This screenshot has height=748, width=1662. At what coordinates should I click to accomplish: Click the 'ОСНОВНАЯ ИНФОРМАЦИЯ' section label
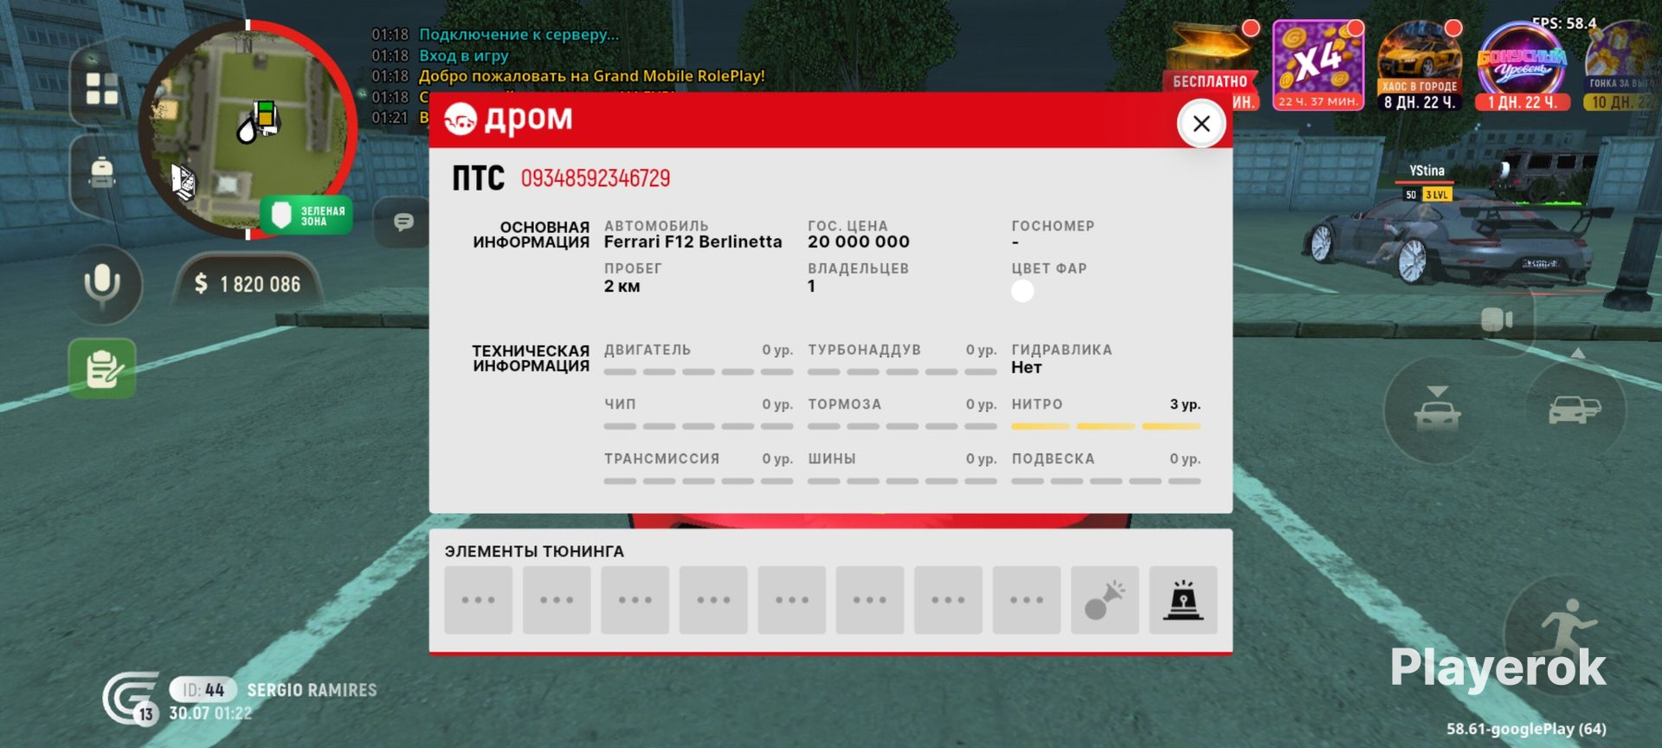tap(531, 235)
